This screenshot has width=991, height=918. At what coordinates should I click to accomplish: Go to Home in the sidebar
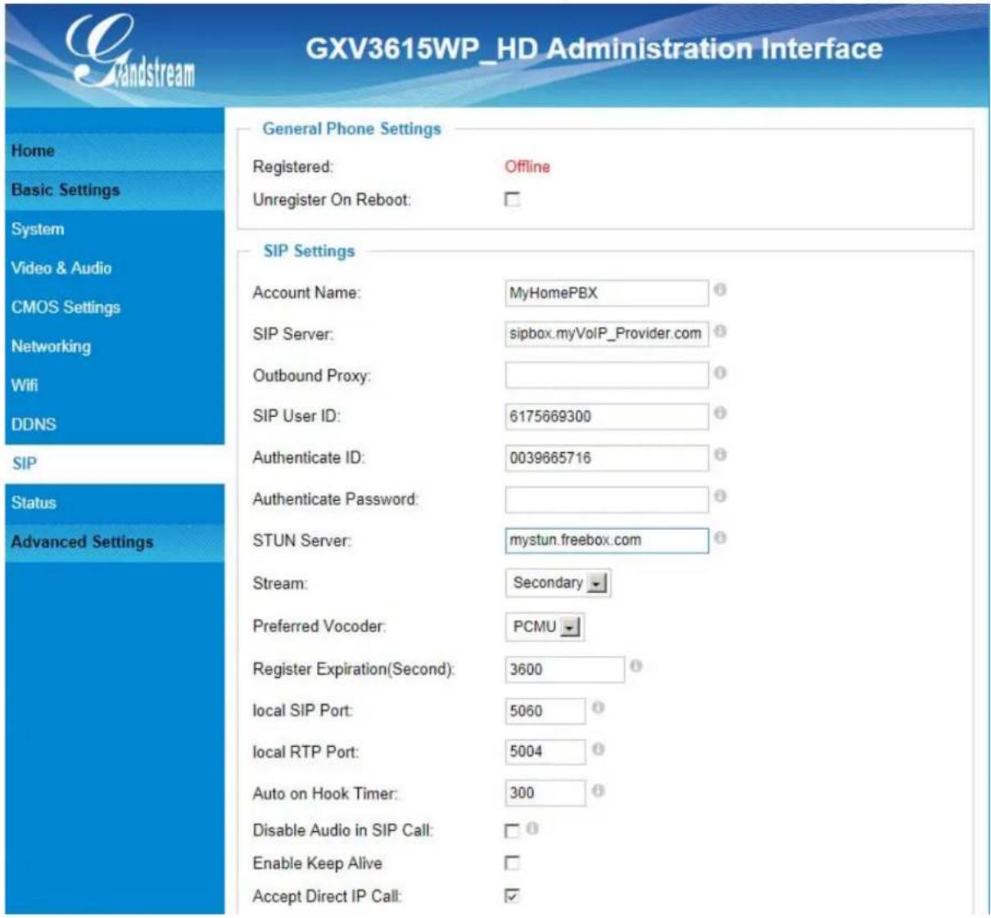115,151
